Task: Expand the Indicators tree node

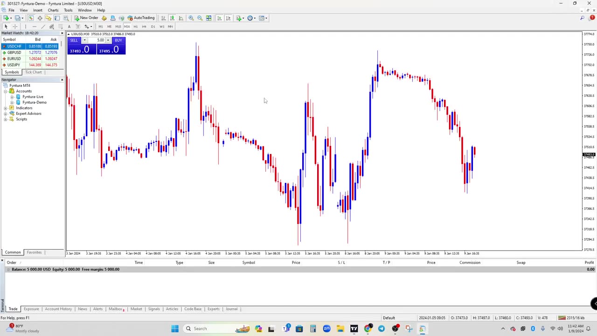Action: click(5, 108)
